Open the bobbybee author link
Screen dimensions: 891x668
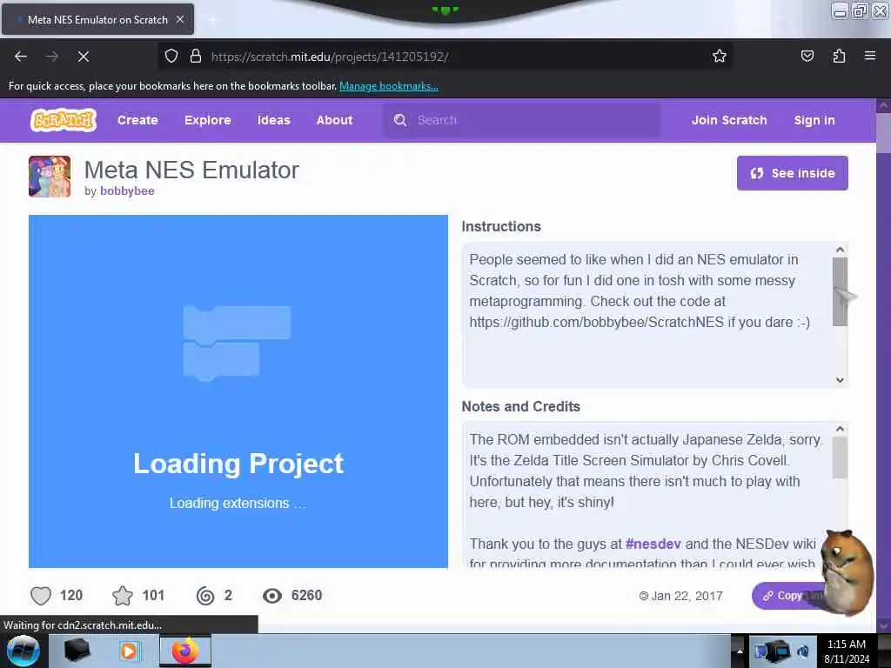point(127,190)
